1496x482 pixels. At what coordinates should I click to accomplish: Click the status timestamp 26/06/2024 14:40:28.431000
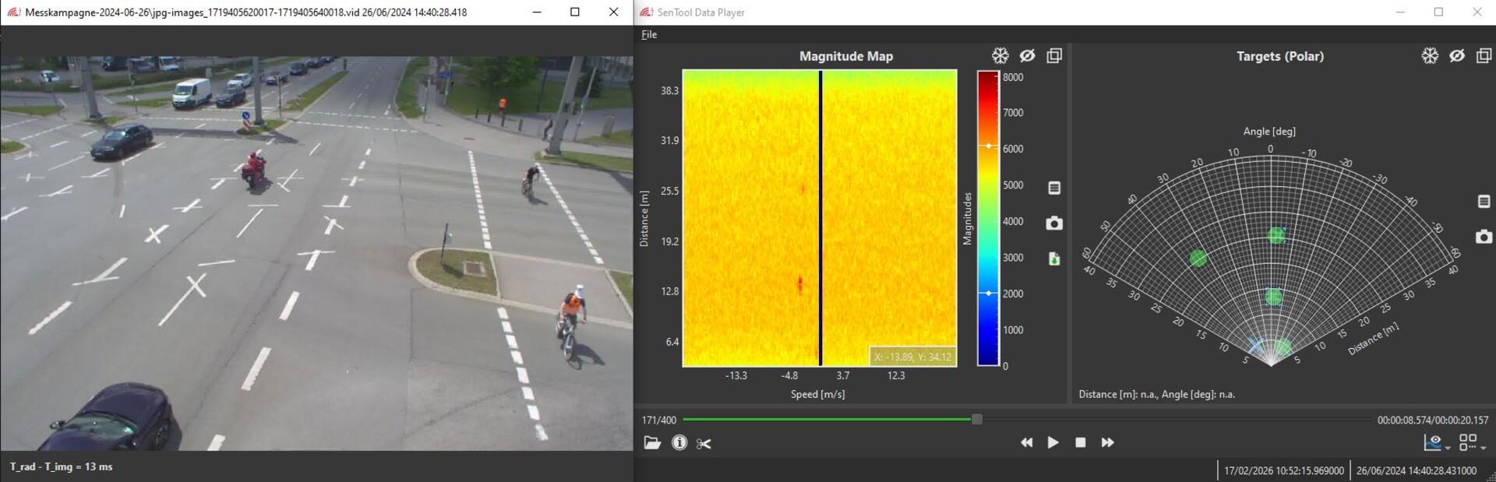(x=1417, y=471)
